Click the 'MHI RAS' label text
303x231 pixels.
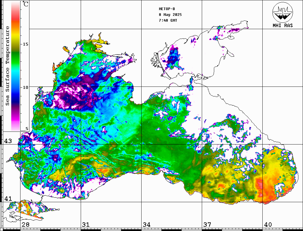283,25
